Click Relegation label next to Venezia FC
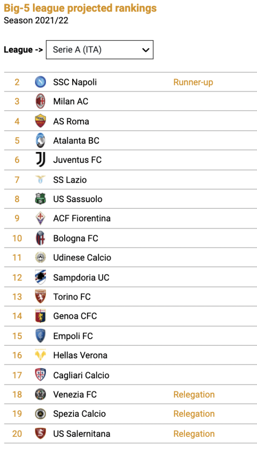 (x=194, y=394)
